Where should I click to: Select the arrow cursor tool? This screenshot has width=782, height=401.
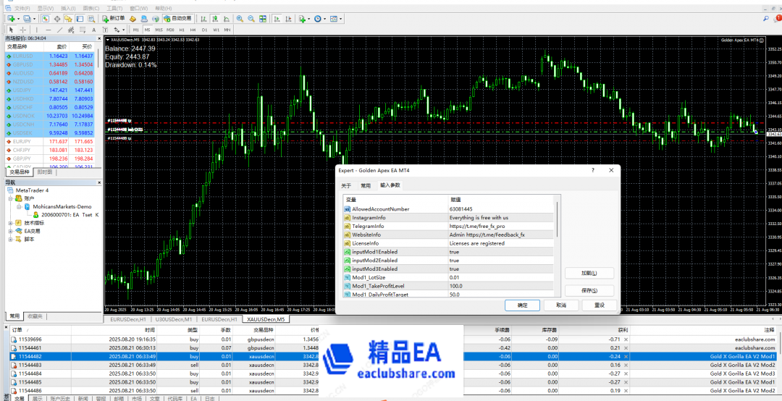point(11,30)
